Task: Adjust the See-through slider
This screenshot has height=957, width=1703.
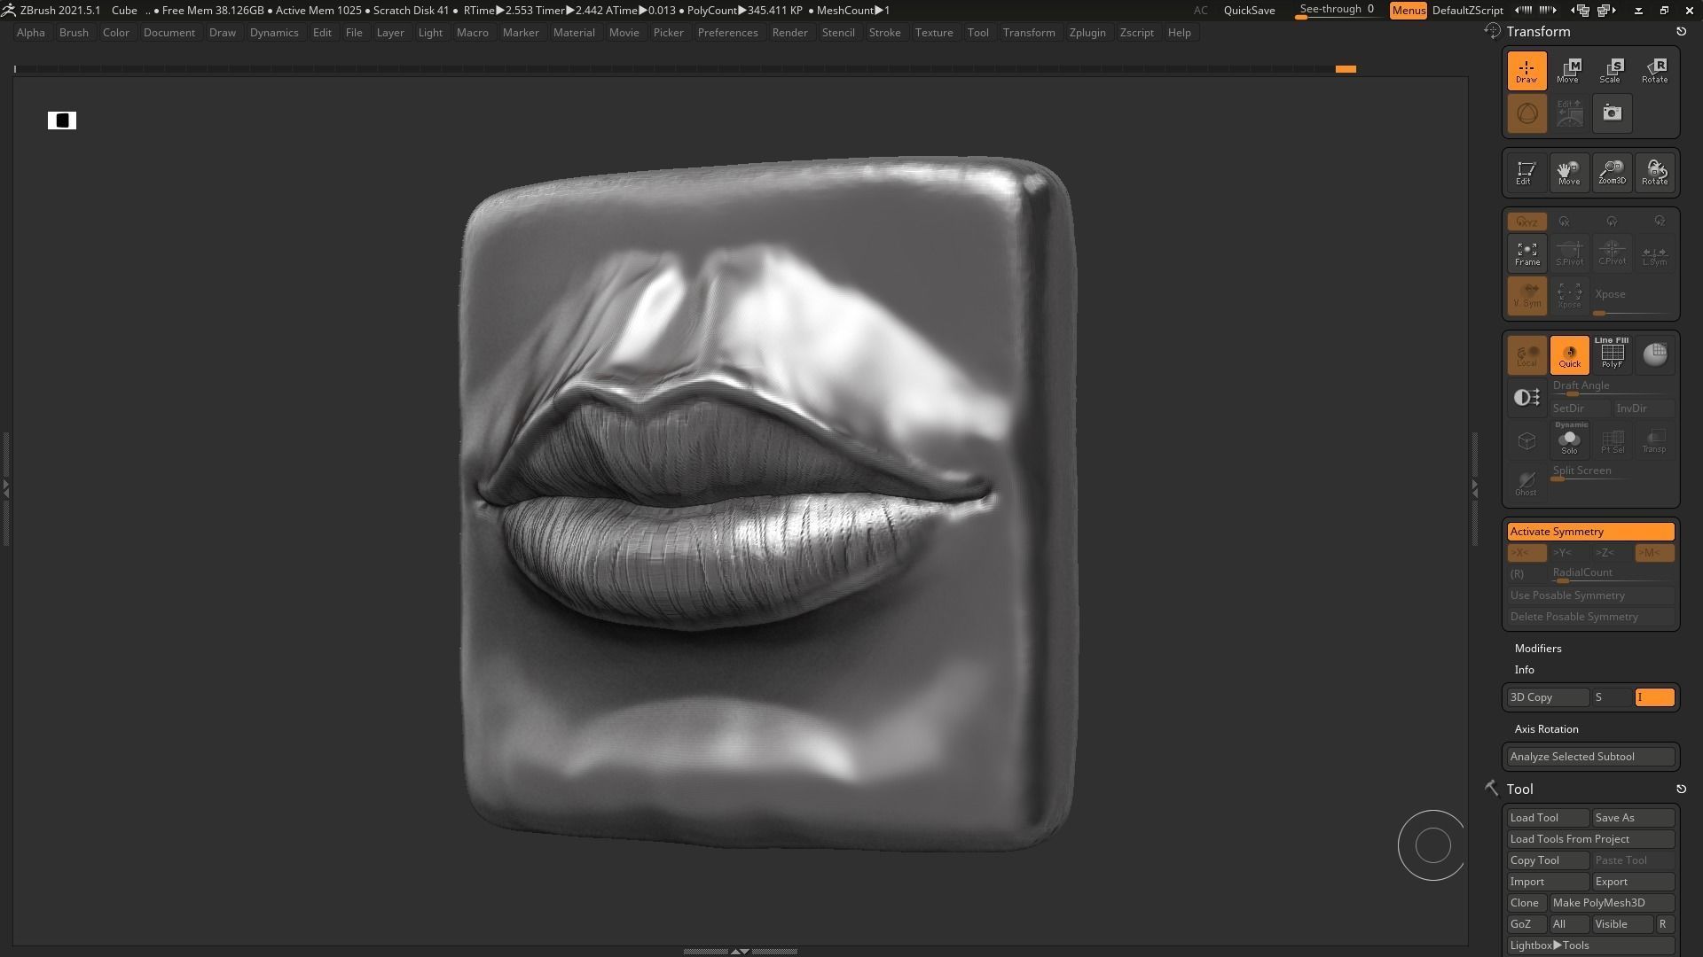Action: pos(1337,11)
